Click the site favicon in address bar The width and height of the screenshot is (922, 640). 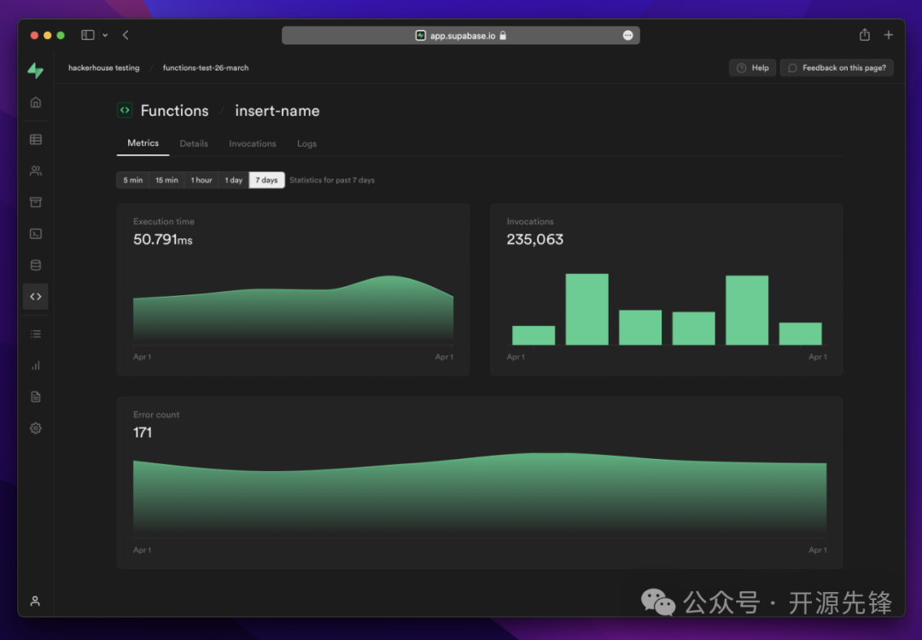[x=420, y=36]
